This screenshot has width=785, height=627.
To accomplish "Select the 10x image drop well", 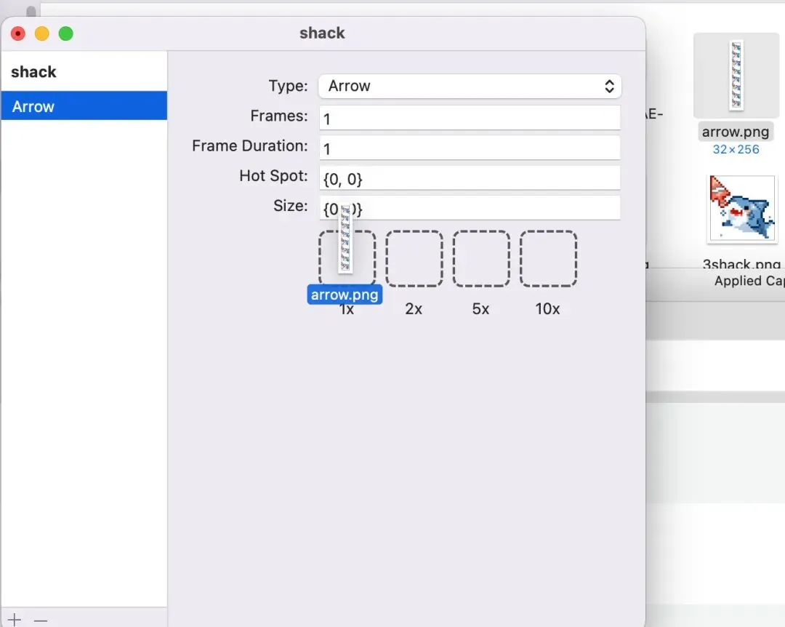I will (x=548, y=259).
